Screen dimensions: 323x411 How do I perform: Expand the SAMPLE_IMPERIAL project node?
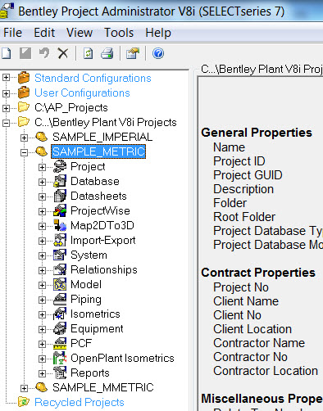pos(24,138)
